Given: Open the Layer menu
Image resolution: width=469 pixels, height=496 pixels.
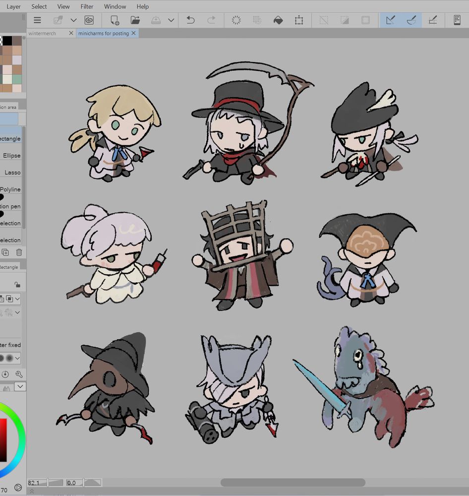Looking at the screenshot, I should (13, 6).
